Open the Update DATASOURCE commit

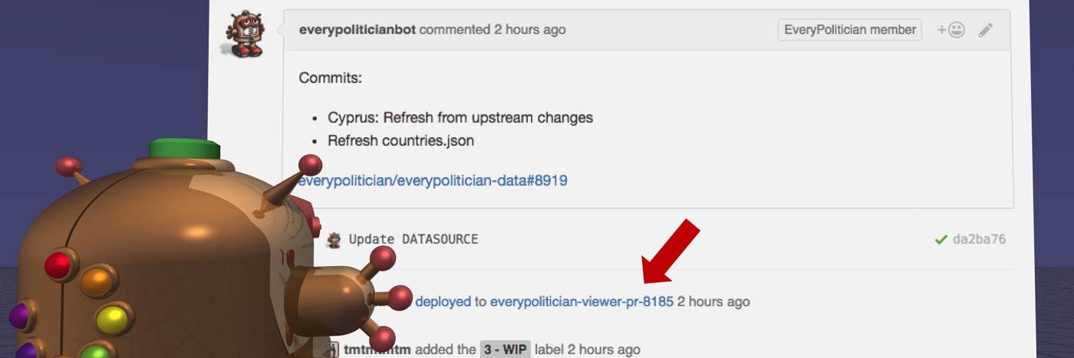(x=413, y=239)
